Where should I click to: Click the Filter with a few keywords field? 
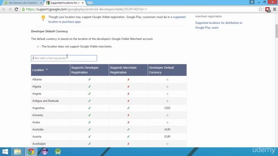pos(64,58)
